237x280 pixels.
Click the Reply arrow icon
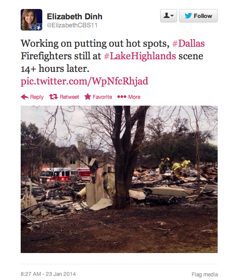(25, 97)
